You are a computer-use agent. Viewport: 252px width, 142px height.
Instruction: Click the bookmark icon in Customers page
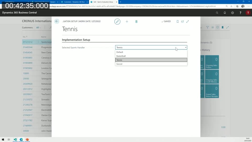click(223, 27)
